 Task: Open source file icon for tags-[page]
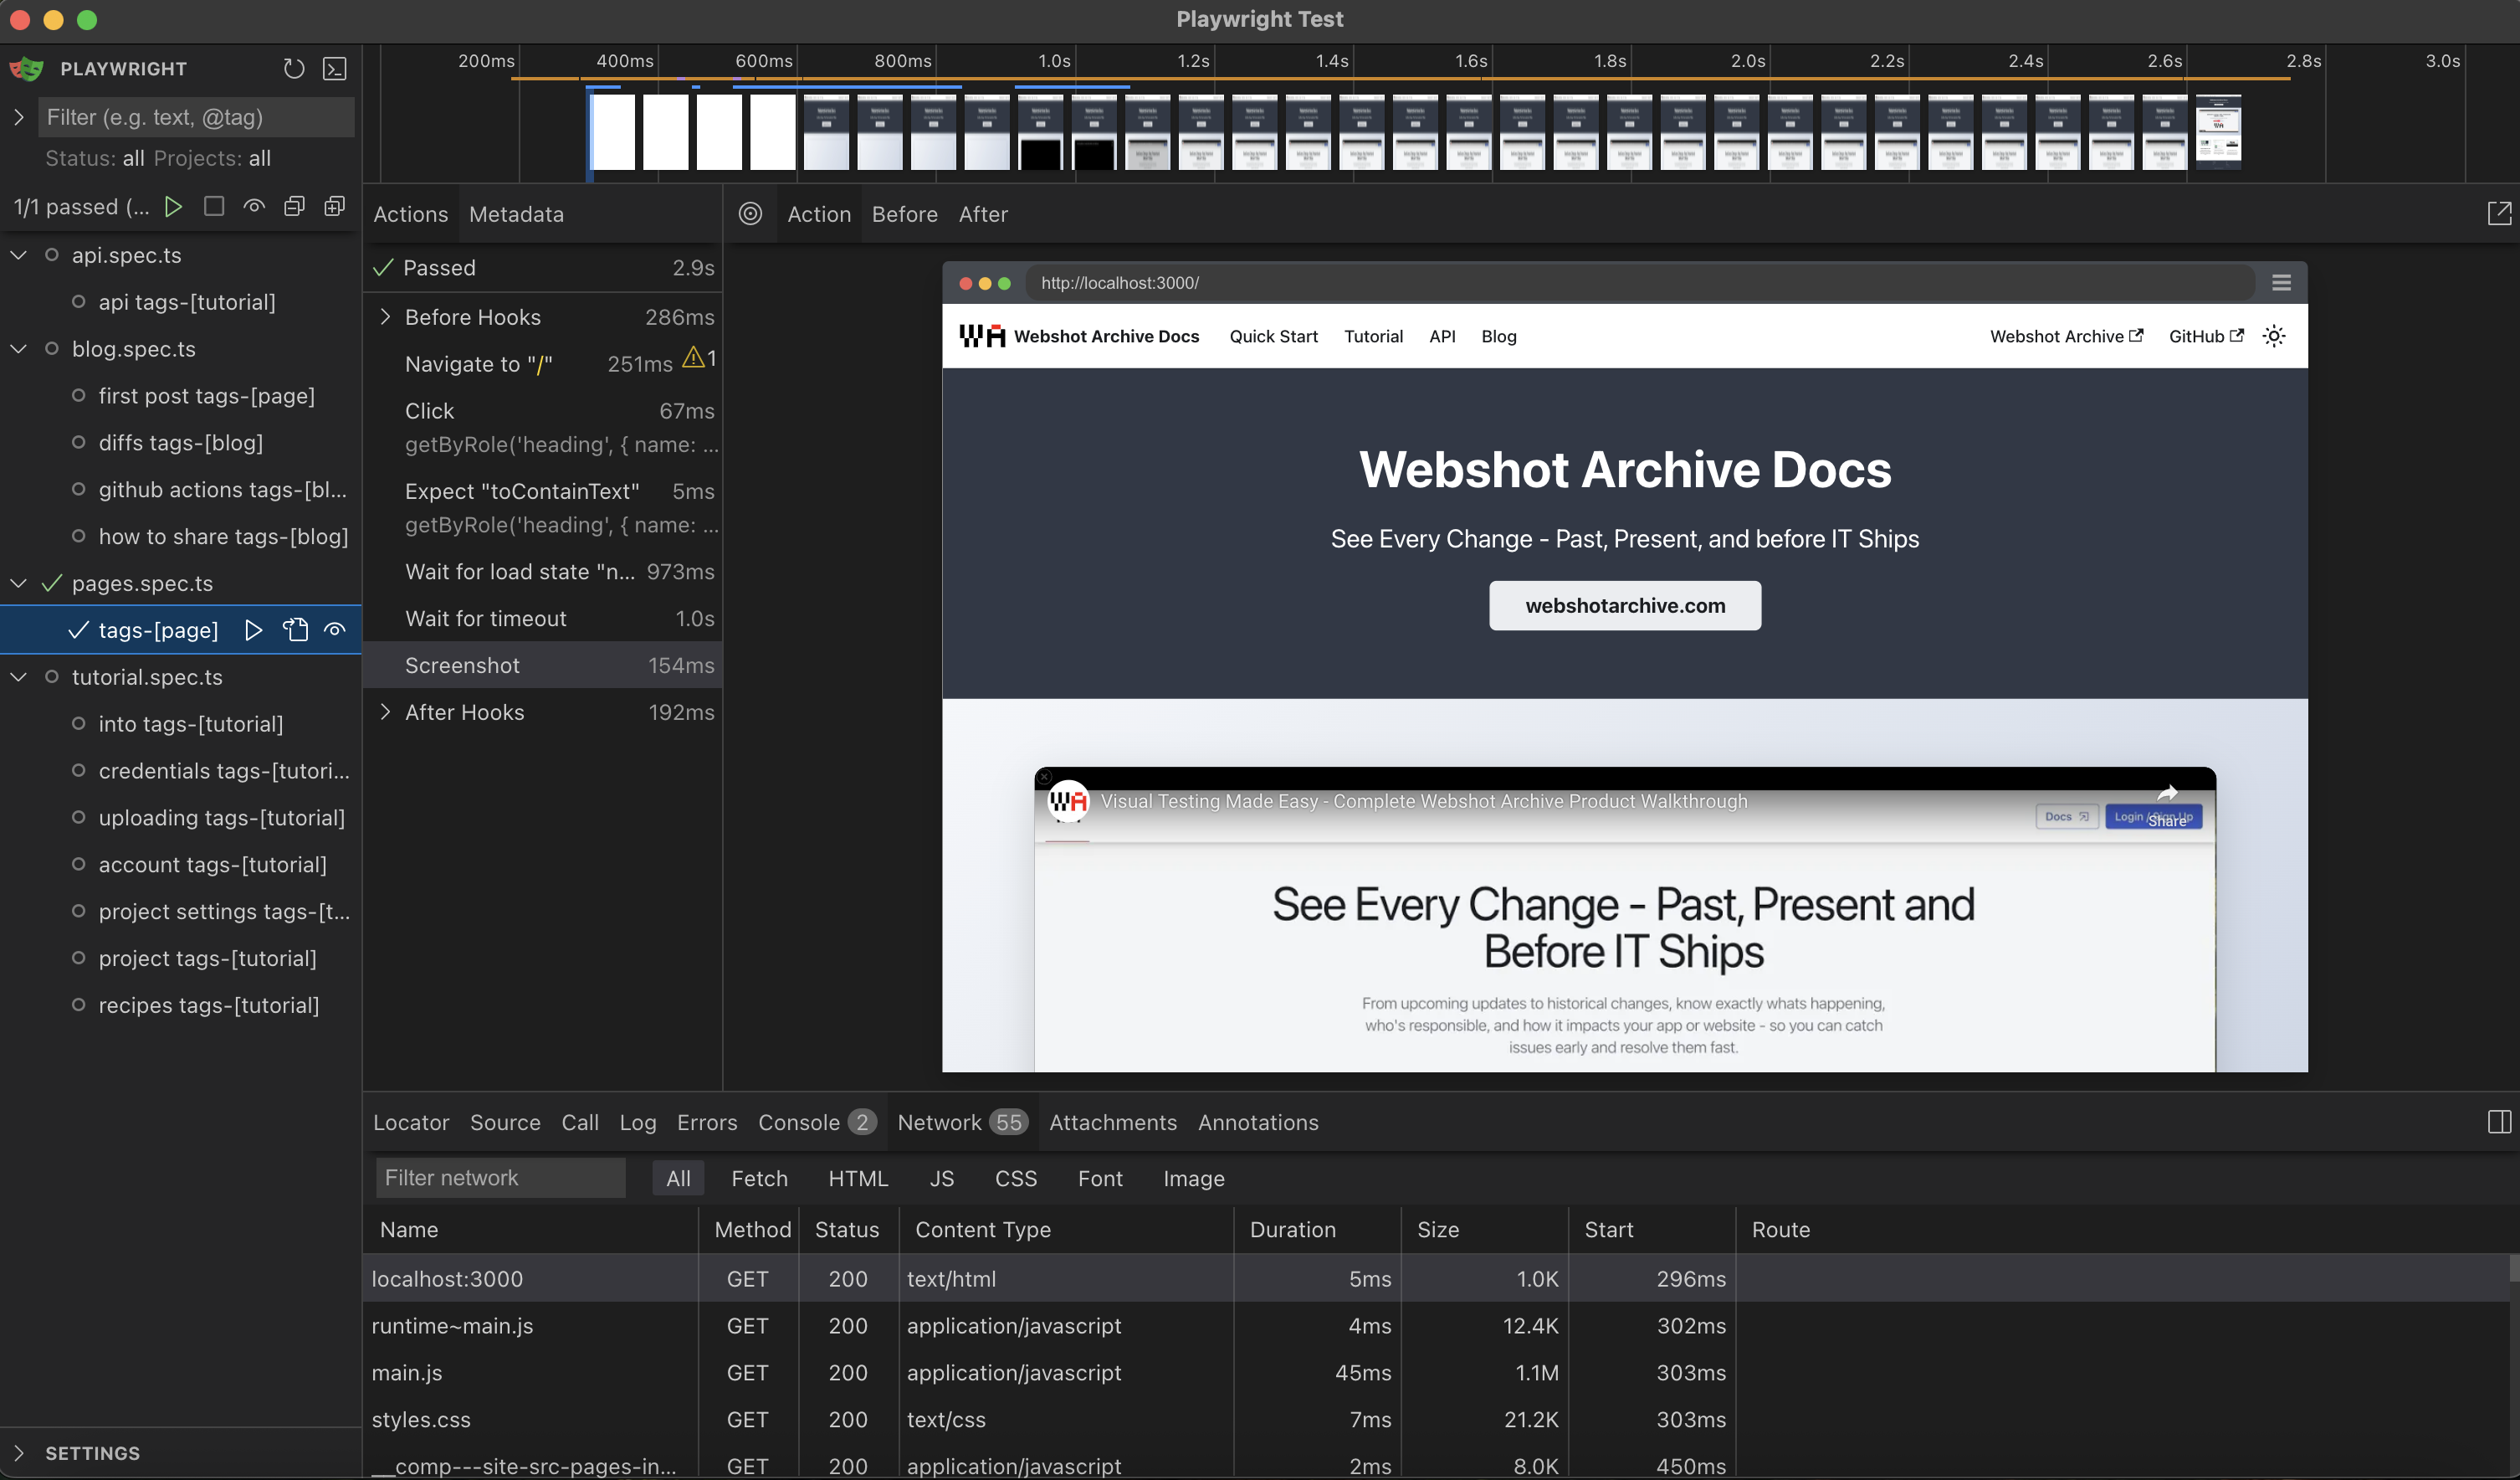click(x=295, y=630)
